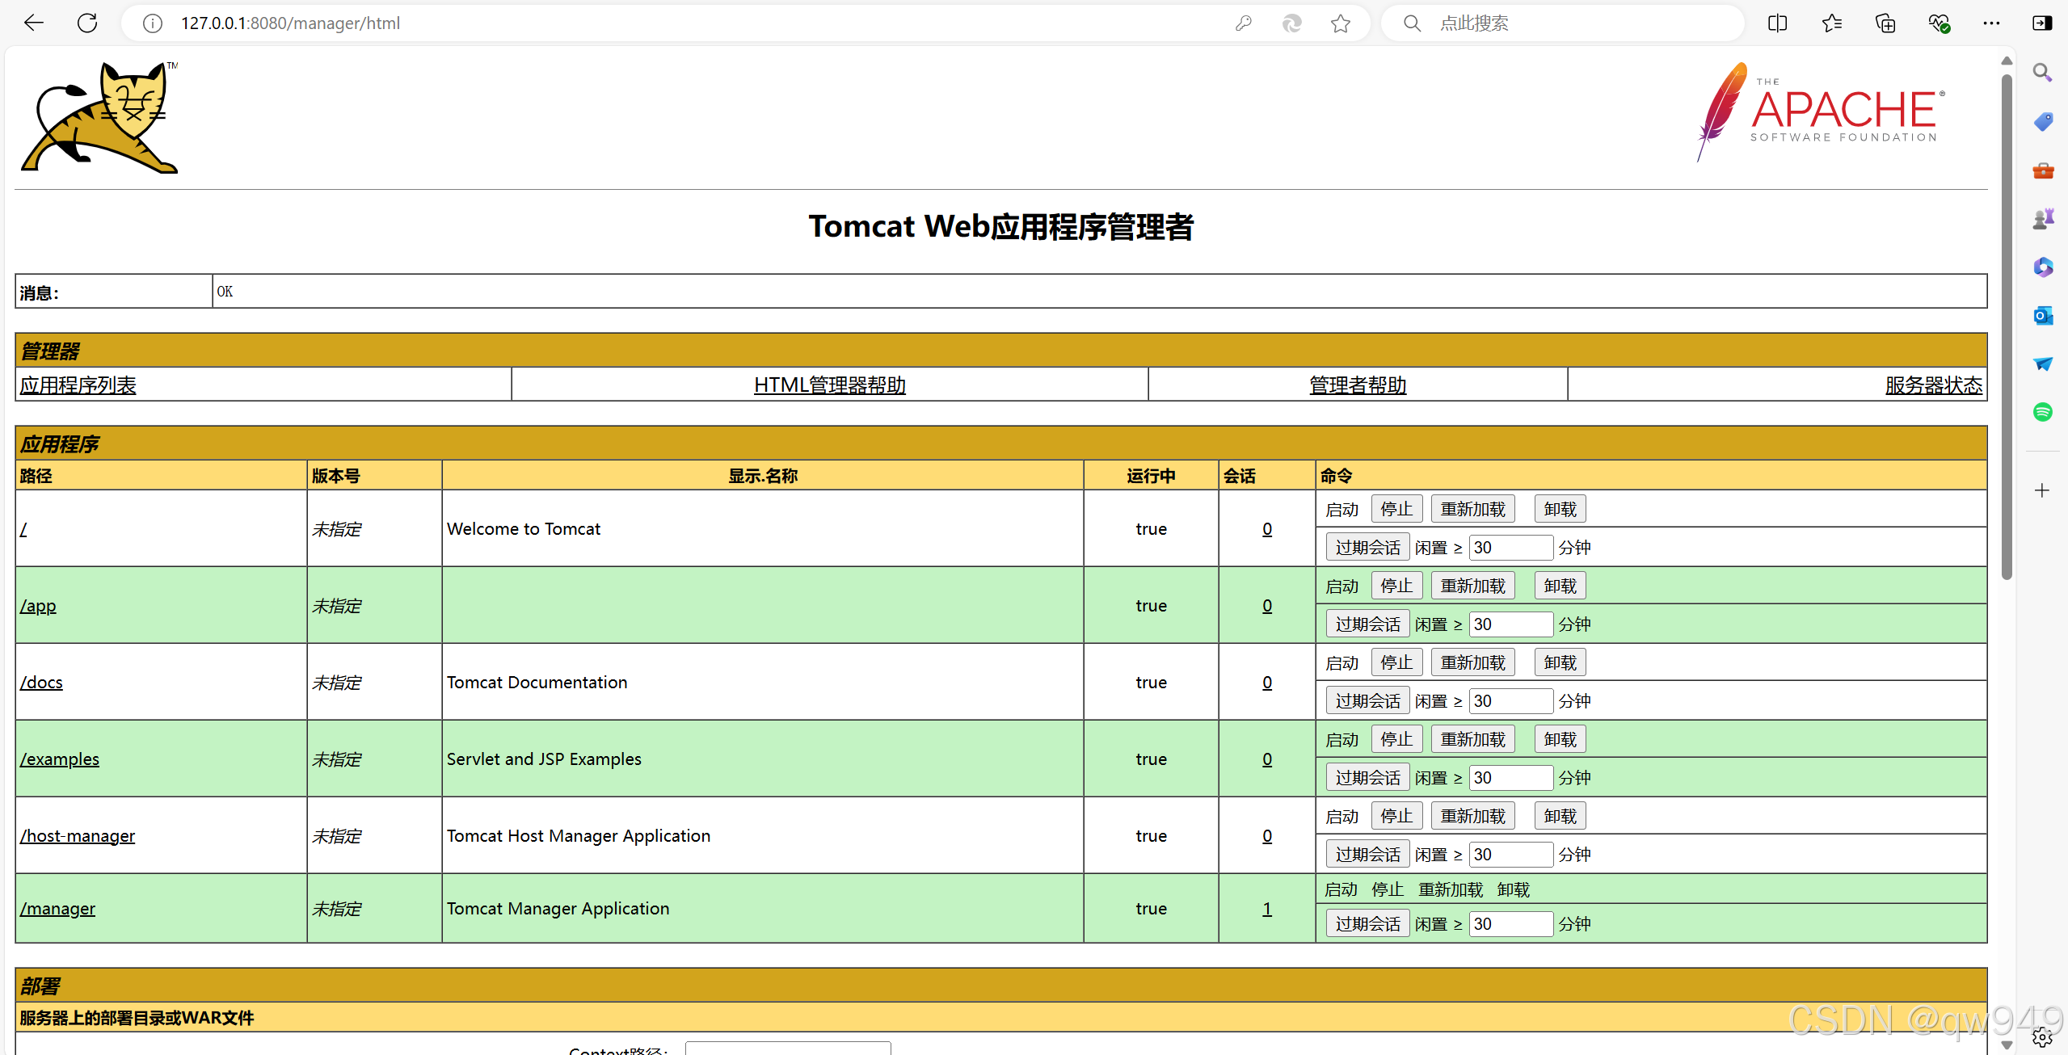Image resolution: width=2068 pixels, height=1055 pixels.
Task: Open browser settings and more menu
Action: click(x=1991, y=23)
